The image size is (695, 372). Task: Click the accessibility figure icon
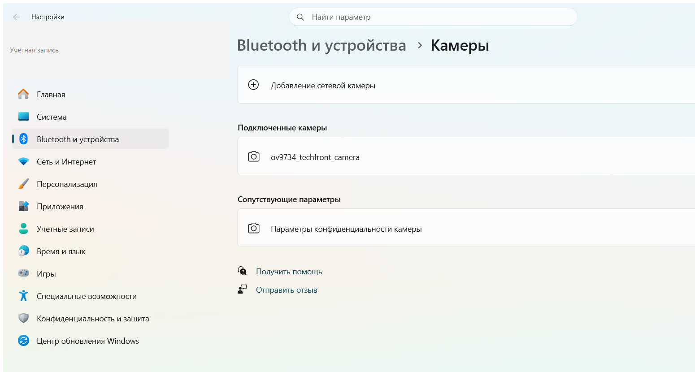[x=23, y=296]
